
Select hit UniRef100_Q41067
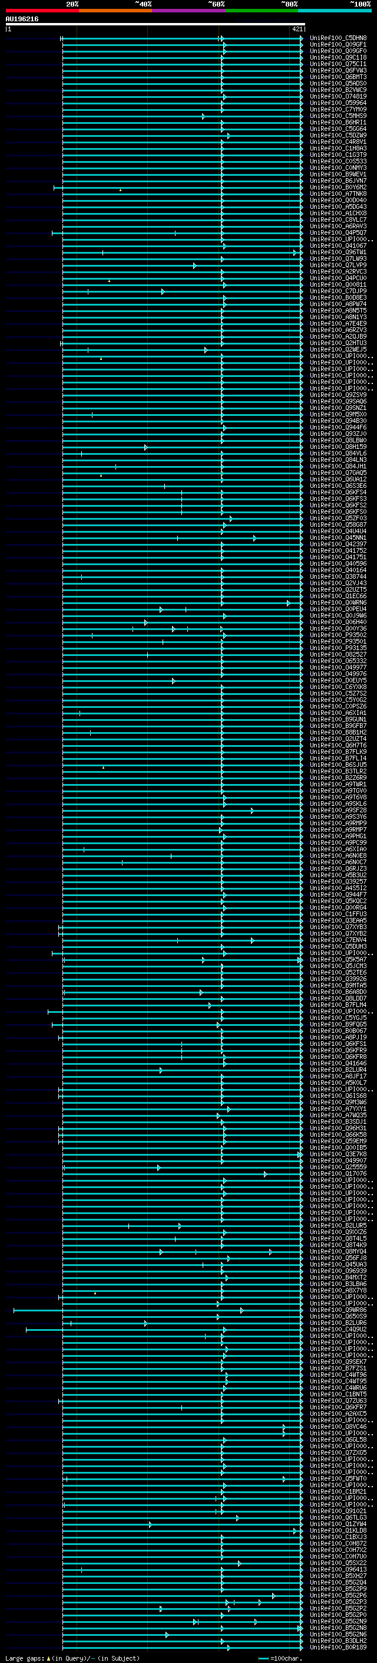338,246
